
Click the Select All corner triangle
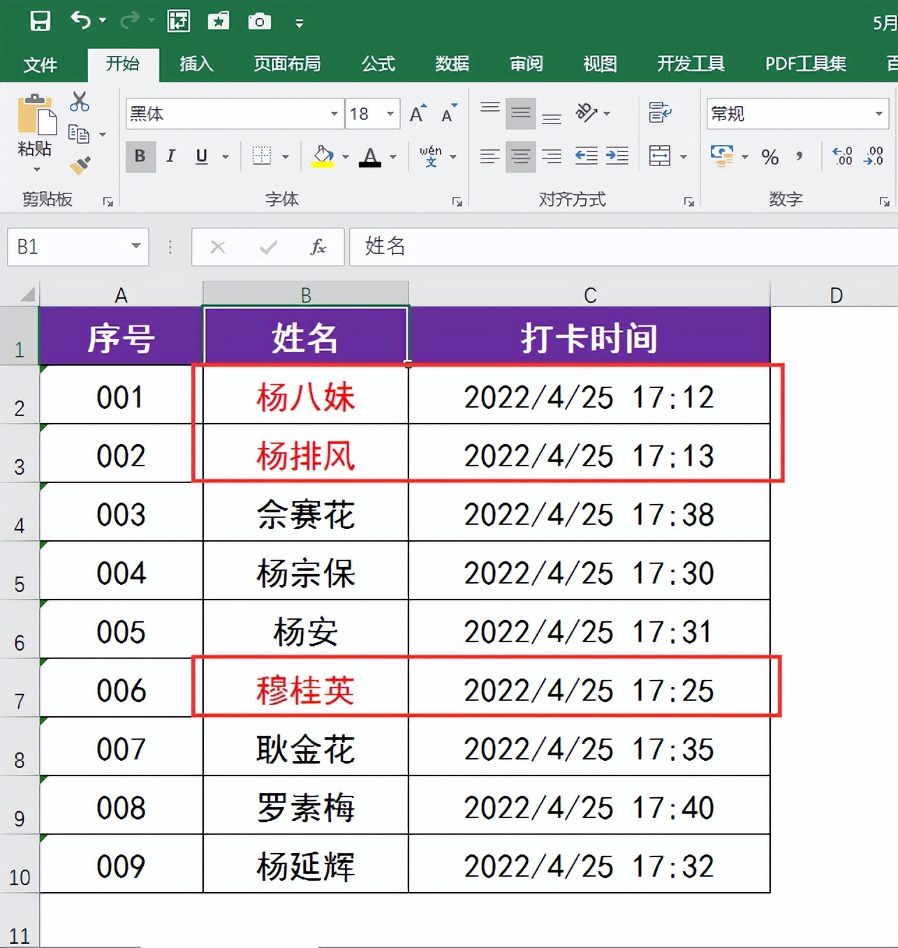click(27, 294)
